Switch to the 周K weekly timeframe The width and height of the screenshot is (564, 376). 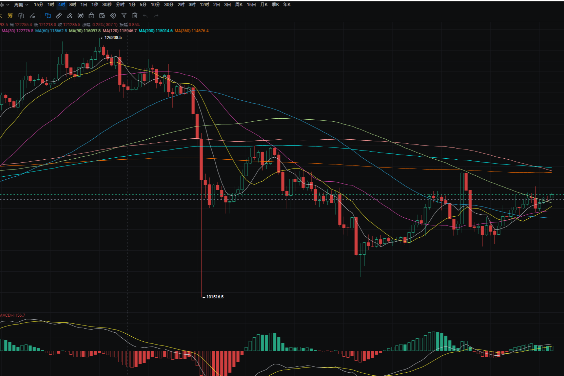[239, 5]
